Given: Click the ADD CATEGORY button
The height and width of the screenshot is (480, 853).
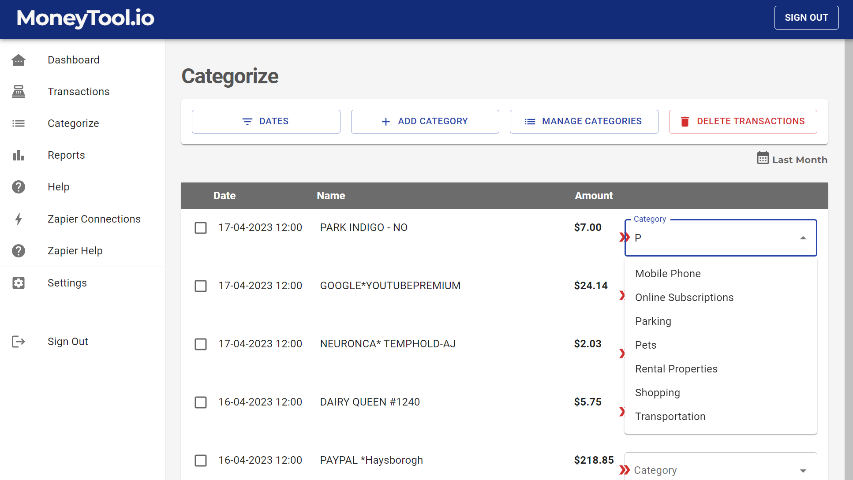Looking at the screenshot, I should click(x=425, y=122).
